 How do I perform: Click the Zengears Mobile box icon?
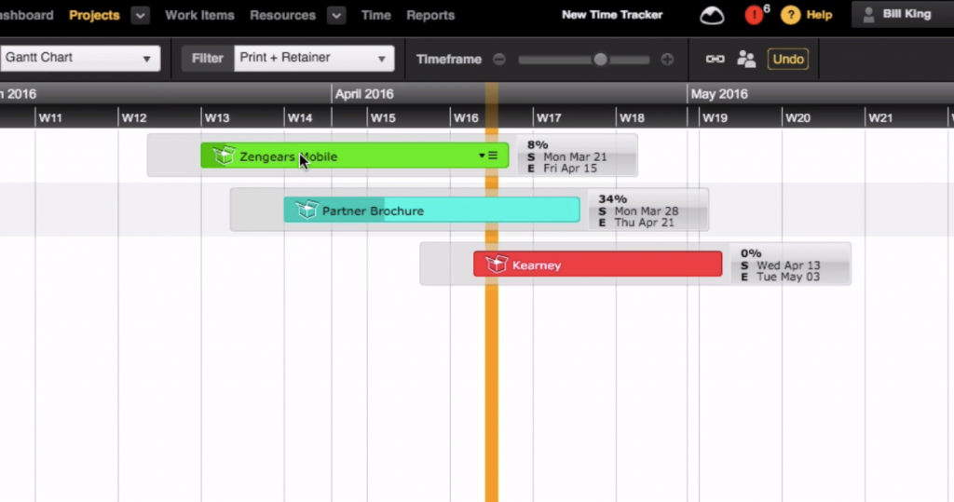(224, 156)
